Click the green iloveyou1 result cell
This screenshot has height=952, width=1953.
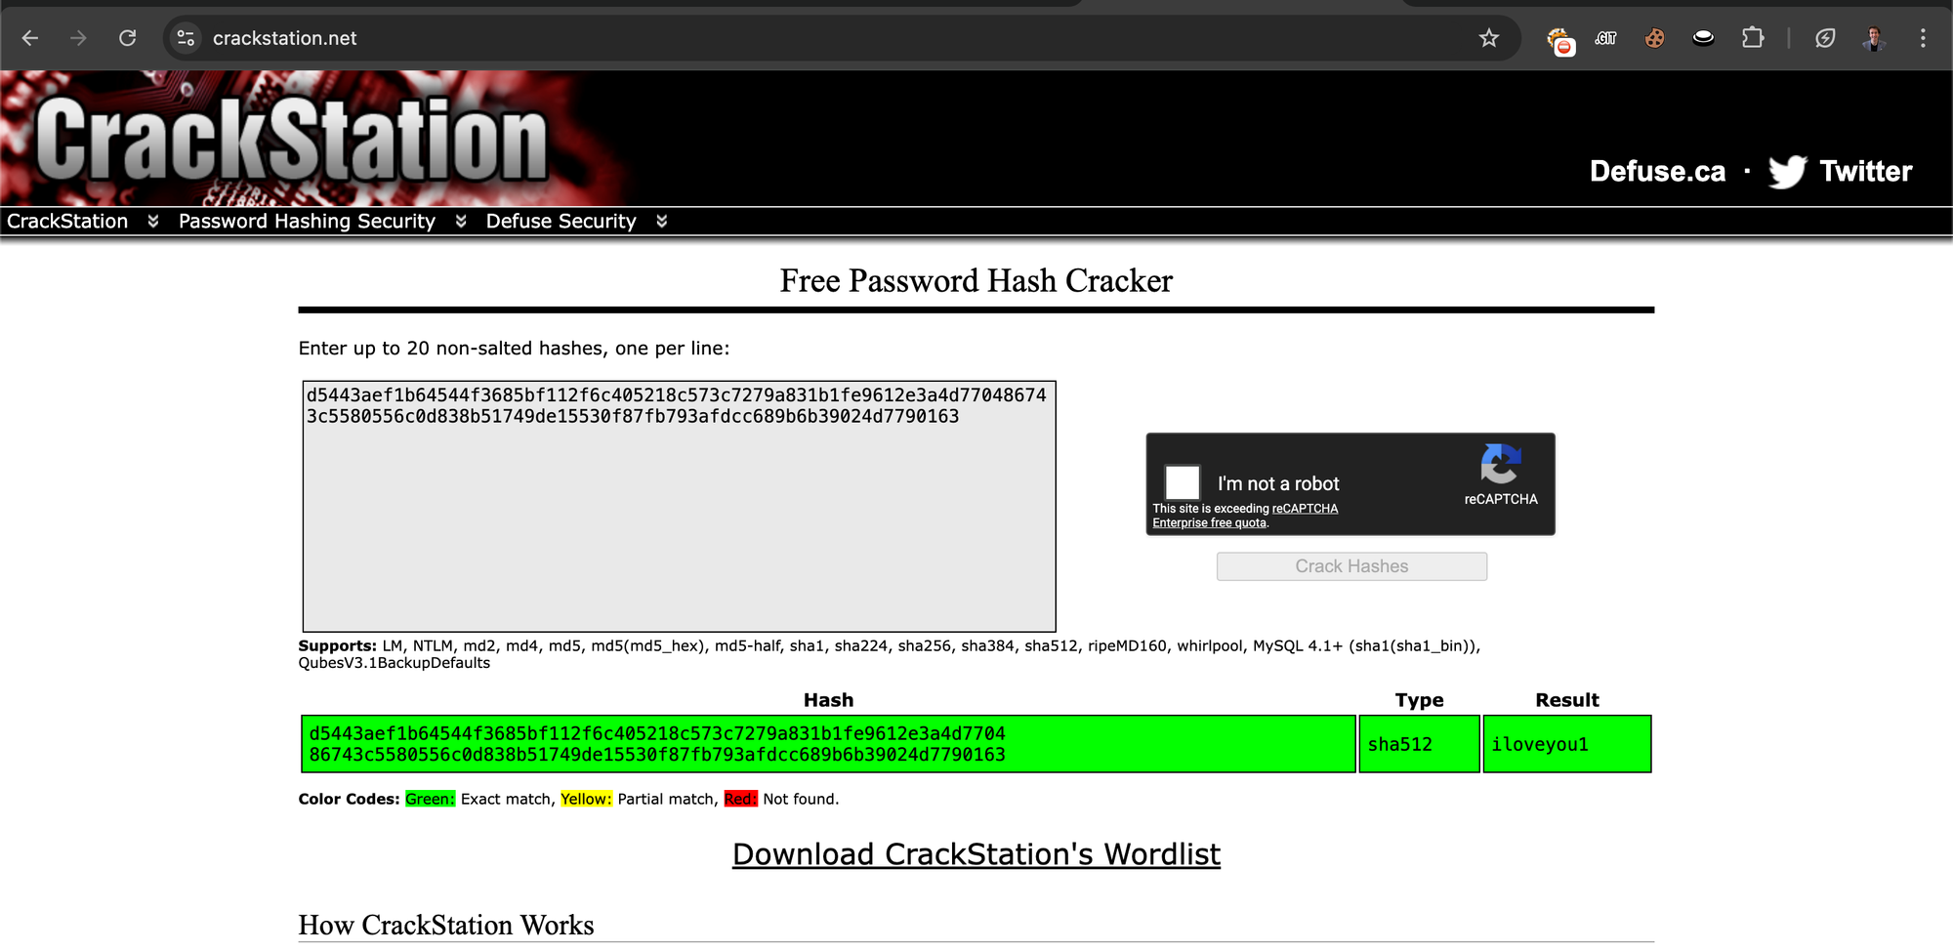point(1566,744)
